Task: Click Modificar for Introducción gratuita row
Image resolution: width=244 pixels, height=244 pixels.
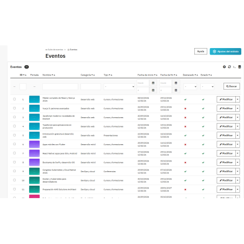Action: coord(226,135)
